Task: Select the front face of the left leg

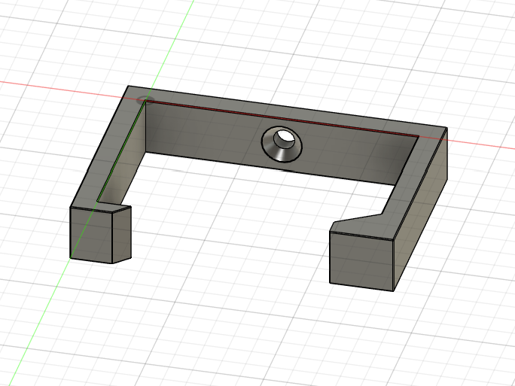Action: (91, 235)
